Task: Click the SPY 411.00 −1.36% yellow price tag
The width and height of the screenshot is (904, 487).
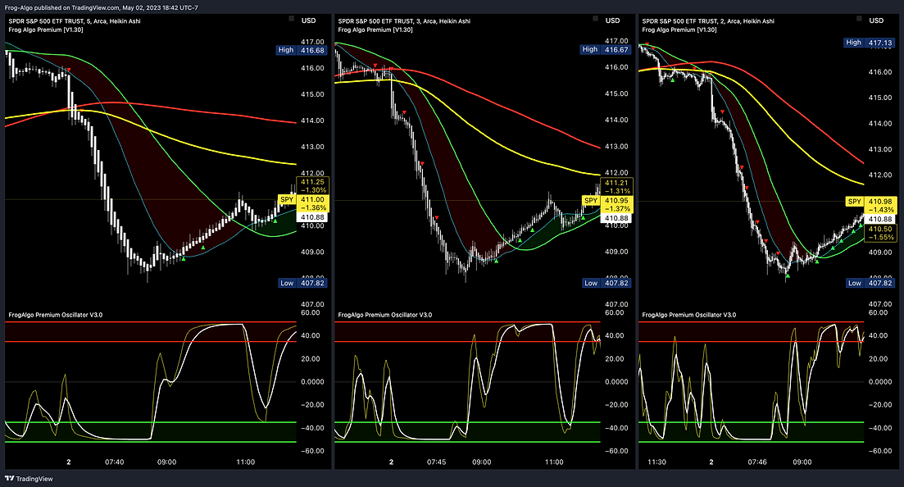Action: [x=303, y=203]
